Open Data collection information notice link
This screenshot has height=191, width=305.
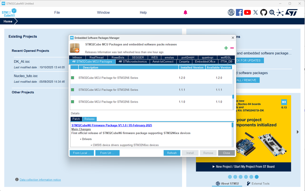[x=40, y=180]
